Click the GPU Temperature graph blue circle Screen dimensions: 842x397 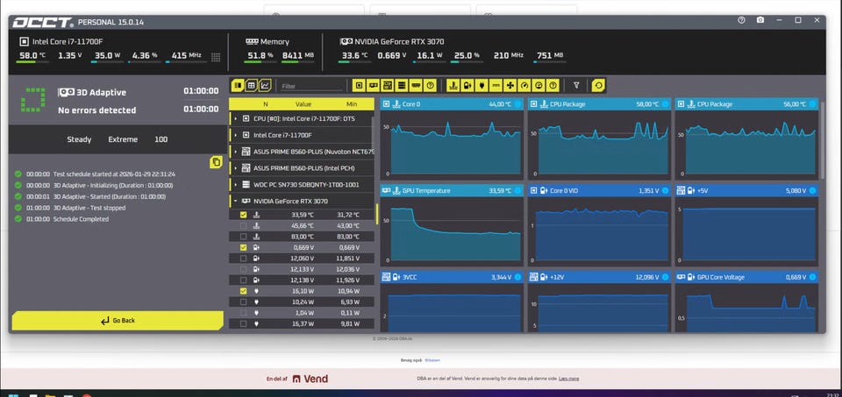tap(517, 190)
